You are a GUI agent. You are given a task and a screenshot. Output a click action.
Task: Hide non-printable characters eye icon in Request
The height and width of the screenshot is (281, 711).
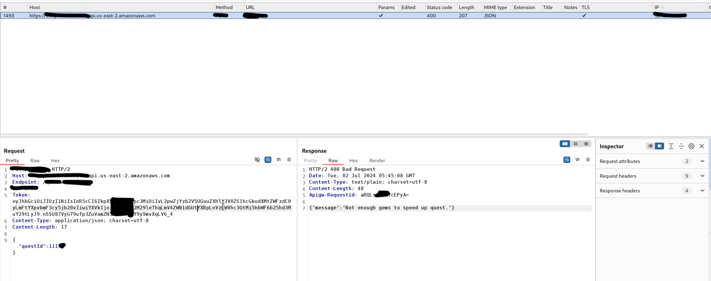point(257,160)
